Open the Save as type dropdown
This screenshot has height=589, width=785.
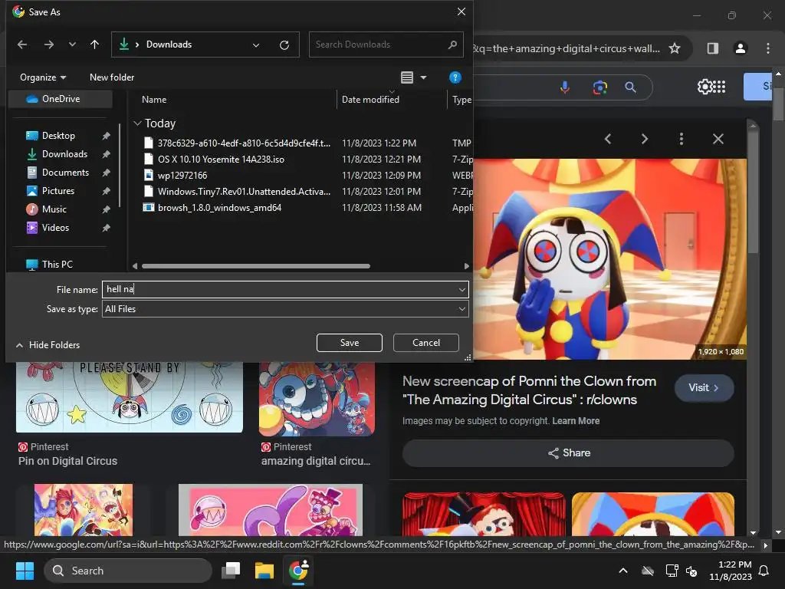point(285,309)
